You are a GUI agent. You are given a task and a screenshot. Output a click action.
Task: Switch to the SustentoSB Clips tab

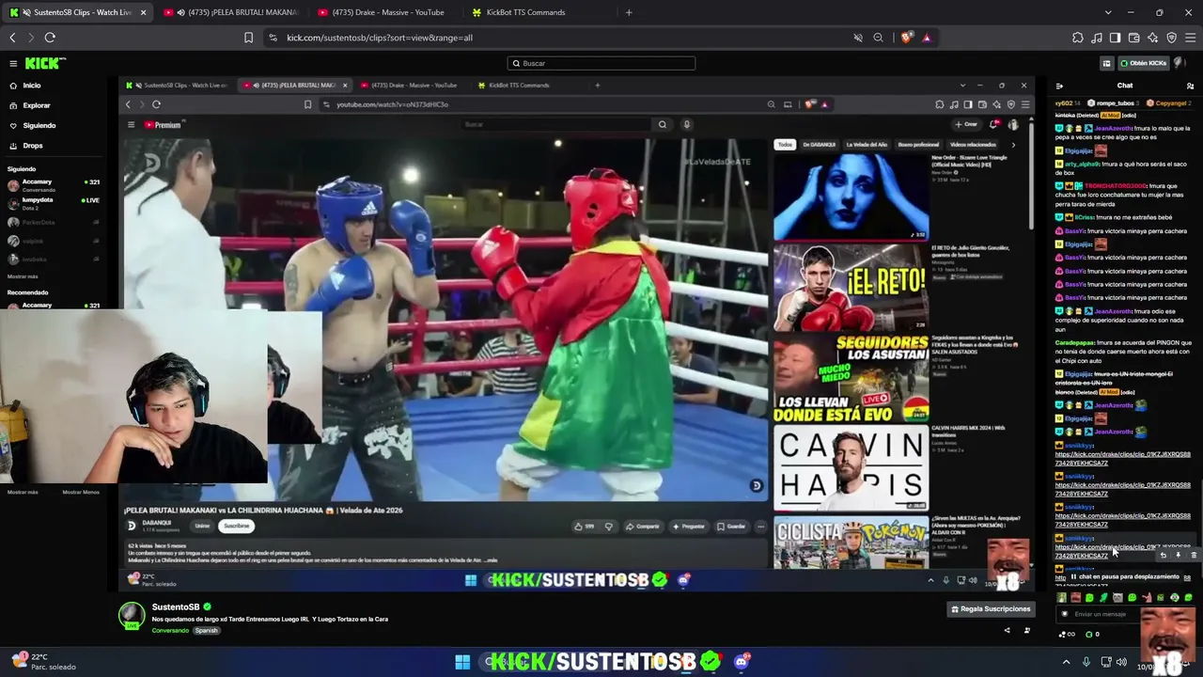[x=79, y=12]
